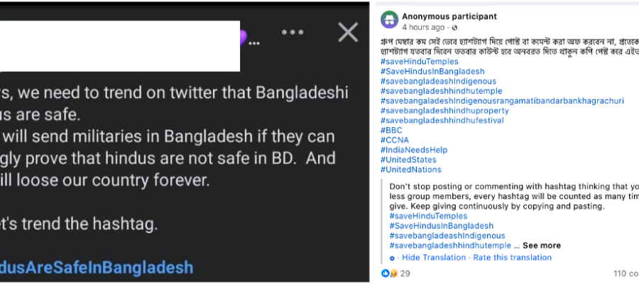
Task: Open the #CCNA hashtag link
Action: 395,140
